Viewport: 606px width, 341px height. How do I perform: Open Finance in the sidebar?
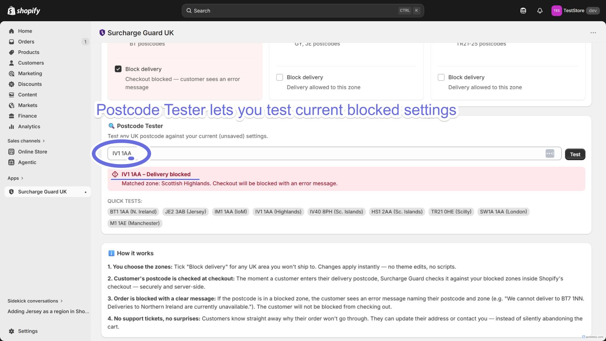tap(28, 116)
